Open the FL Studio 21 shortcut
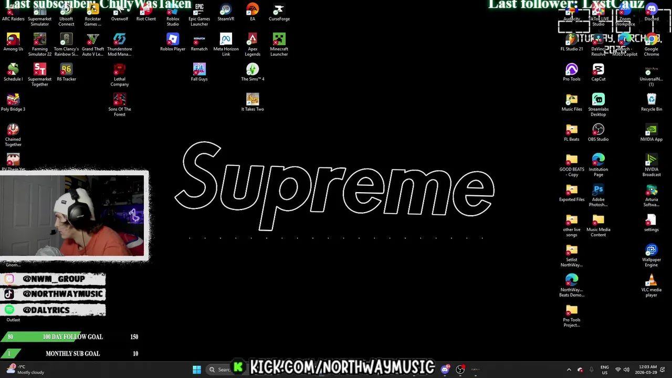672x378 pixels. coord(572,42)
